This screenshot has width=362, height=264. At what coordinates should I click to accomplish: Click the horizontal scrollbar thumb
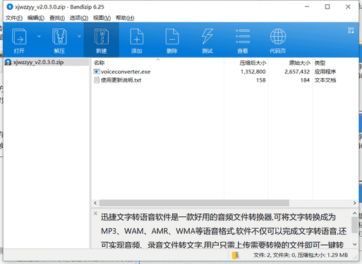coord(194,203)
